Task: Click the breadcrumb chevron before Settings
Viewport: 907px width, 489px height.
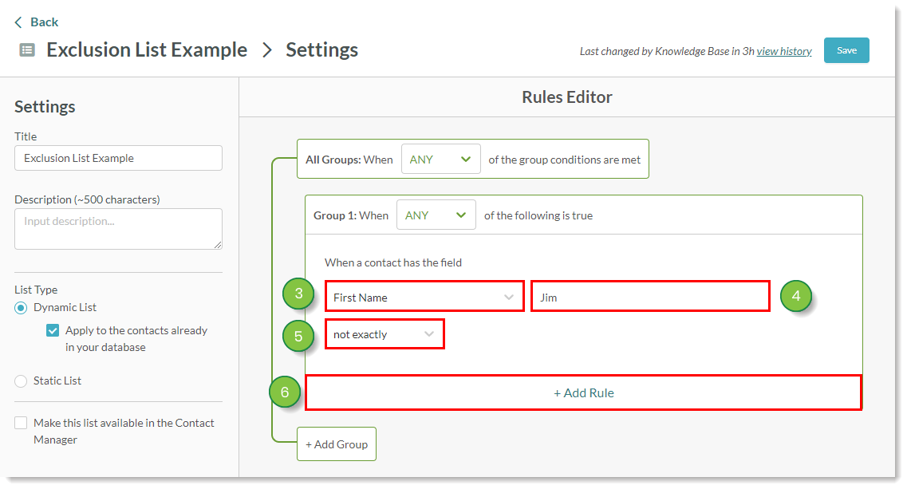Action: (x=267, y=50)
